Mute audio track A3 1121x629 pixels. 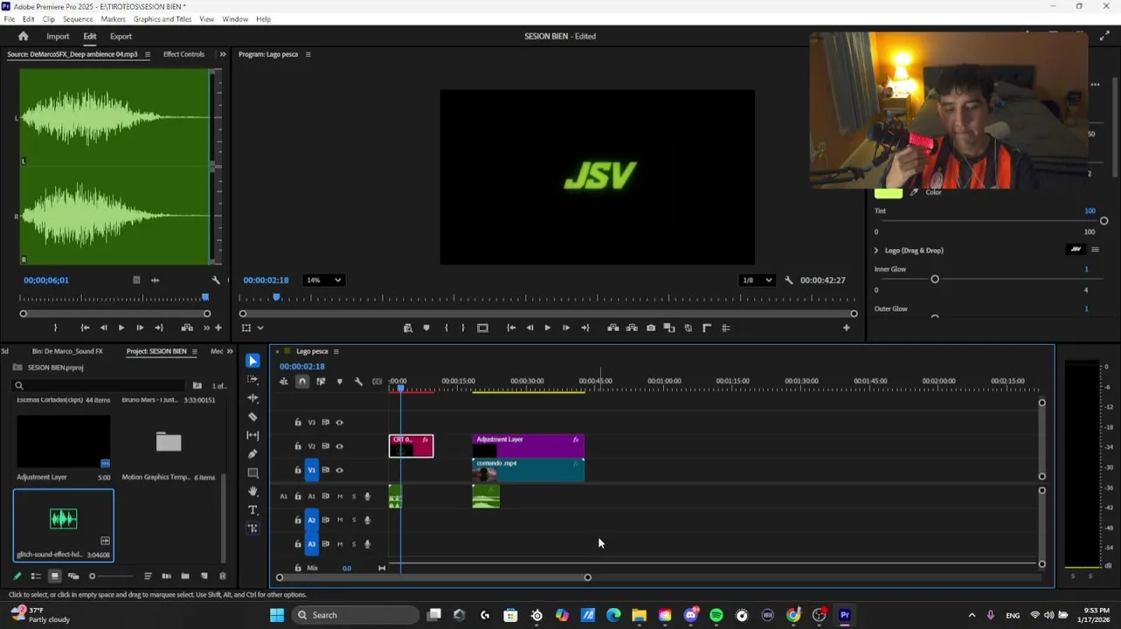pos(340,543)
